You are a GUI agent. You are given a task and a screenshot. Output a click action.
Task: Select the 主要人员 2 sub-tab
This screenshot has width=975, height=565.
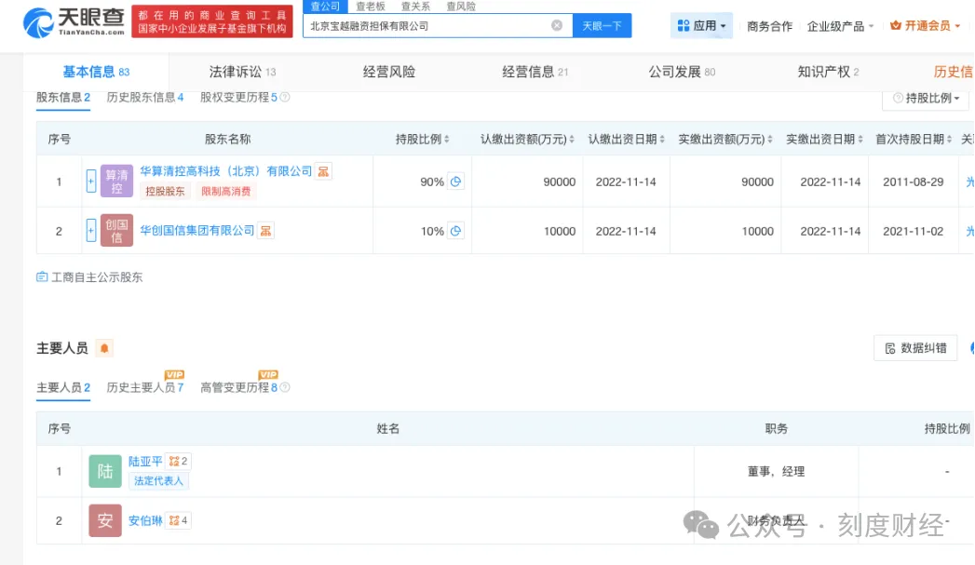coord(62,387)
